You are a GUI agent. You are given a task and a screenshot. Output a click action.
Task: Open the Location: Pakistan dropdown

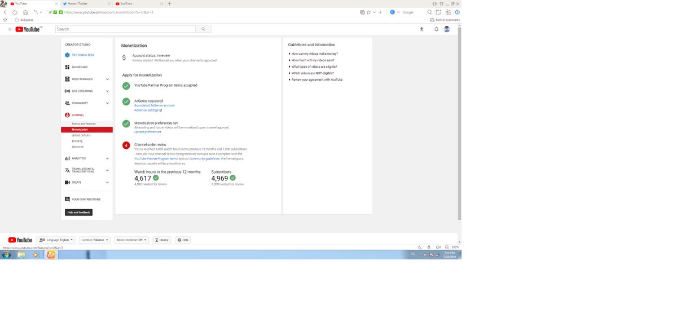point(95,240)
